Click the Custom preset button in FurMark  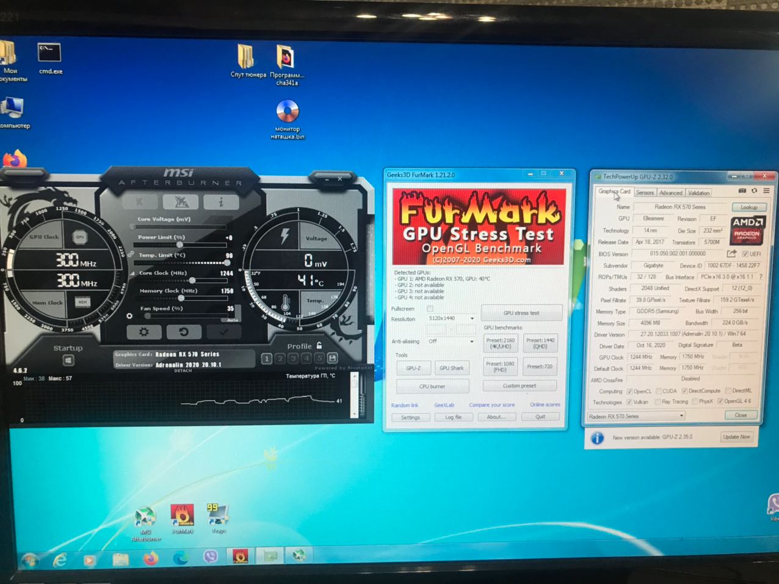(x=520, y=385)
